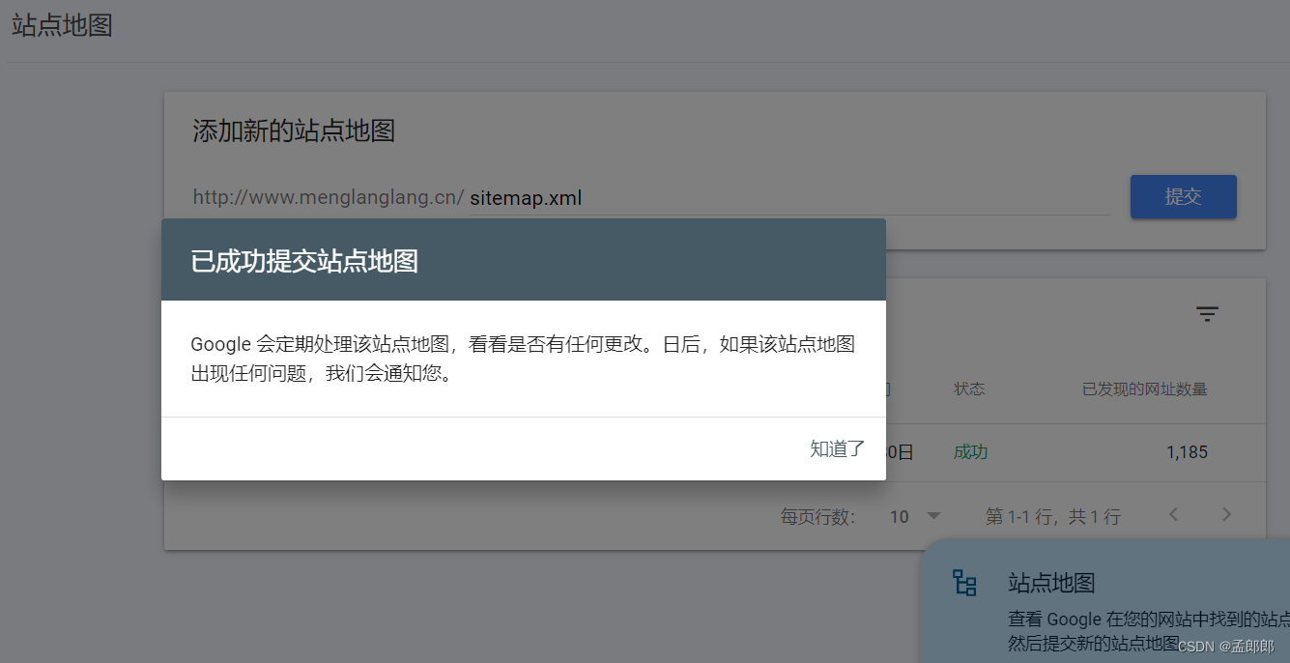Open the filter icon above the sitemap table
This screenshot has width=1290, height=663.
click(1207, 313)
